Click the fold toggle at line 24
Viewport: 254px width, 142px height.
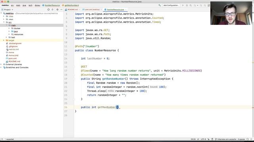coord(74,99)
